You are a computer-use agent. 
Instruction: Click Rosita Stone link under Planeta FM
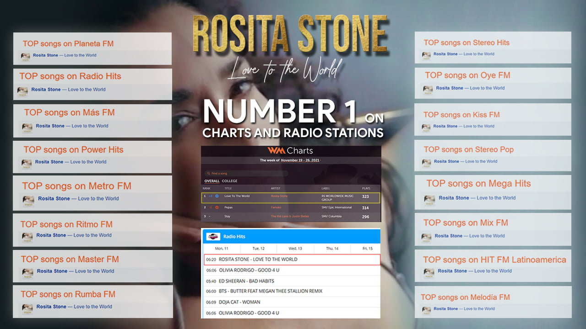pyautogui.click(x=45, y=55)
